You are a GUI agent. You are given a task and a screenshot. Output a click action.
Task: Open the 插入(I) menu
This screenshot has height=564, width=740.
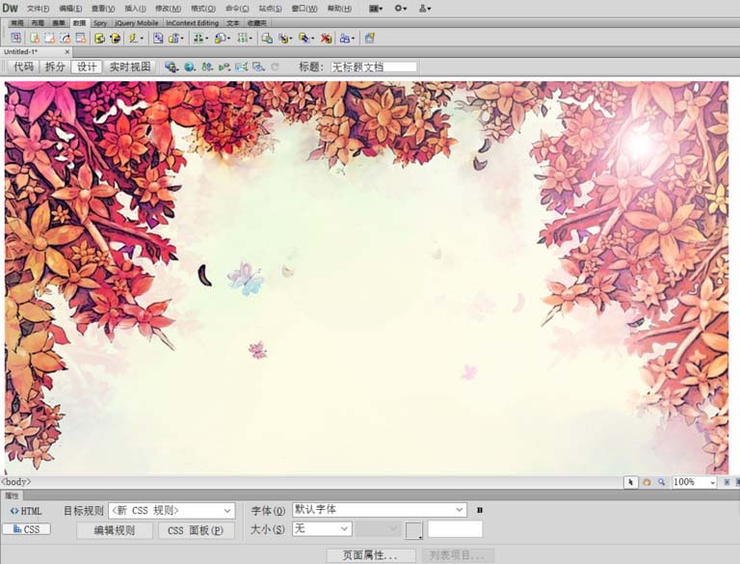(135, 8)
